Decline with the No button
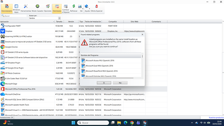 click(120, 83)
